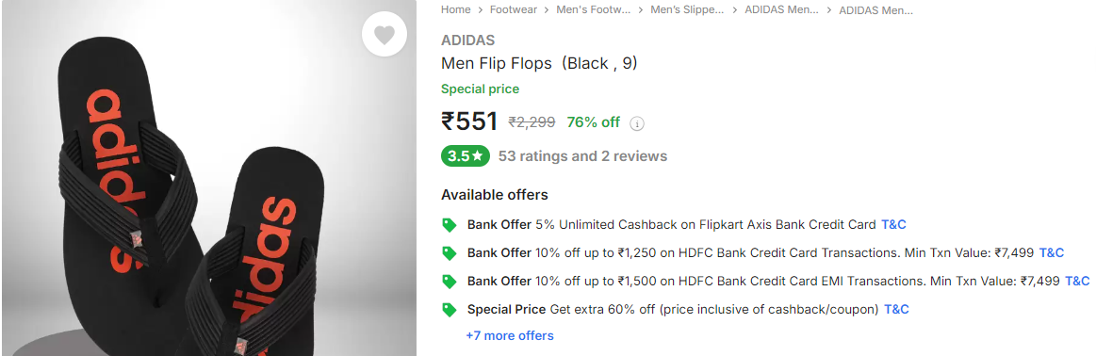Click the green tag icon for Axis Bank offer
This screenshot has height=356, width=1096.
coord(450,225)
